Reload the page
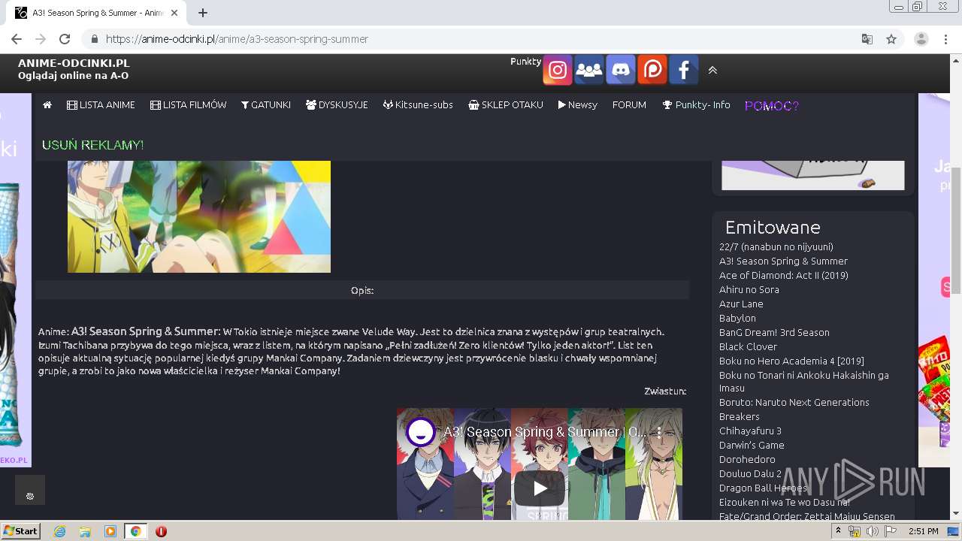962x541 pixels. pyautogui.click(x=65, y=39)
